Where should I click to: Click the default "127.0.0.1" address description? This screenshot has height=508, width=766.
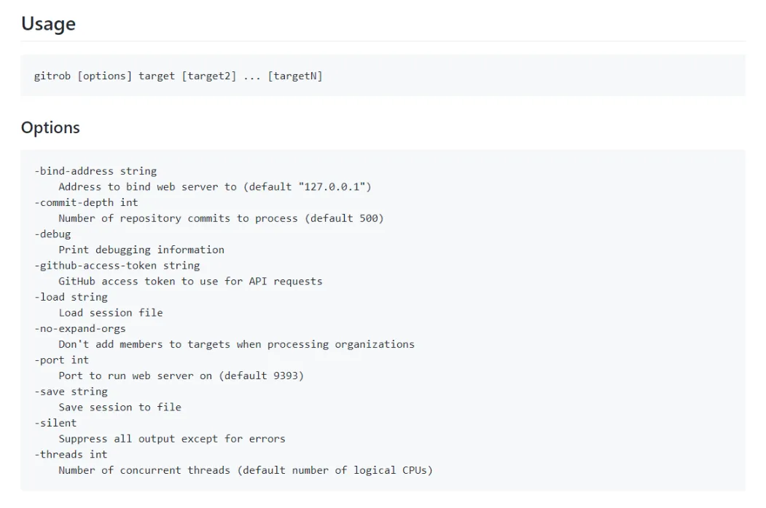tap(215, 187)
